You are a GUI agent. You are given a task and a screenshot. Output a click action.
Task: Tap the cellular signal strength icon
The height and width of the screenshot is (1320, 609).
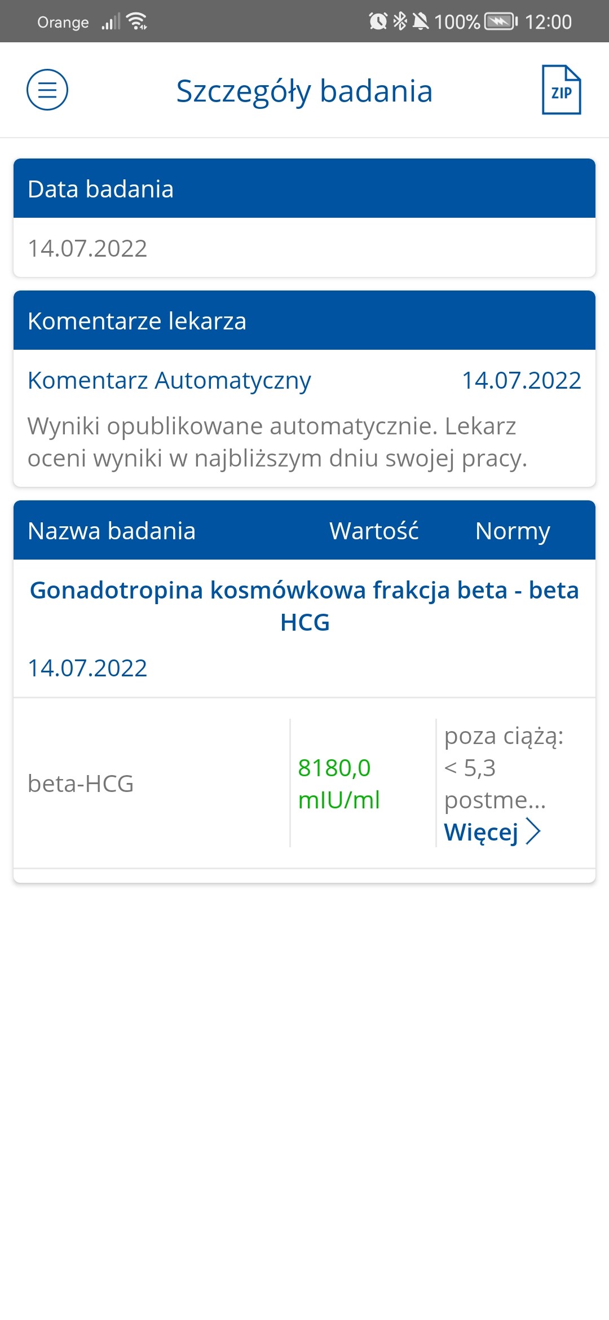(111, 22)
